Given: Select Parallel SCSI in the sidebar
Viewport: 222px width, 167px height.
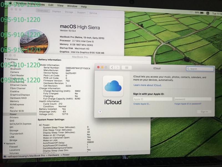Looking at the screenshot, I should coord(17,111).
